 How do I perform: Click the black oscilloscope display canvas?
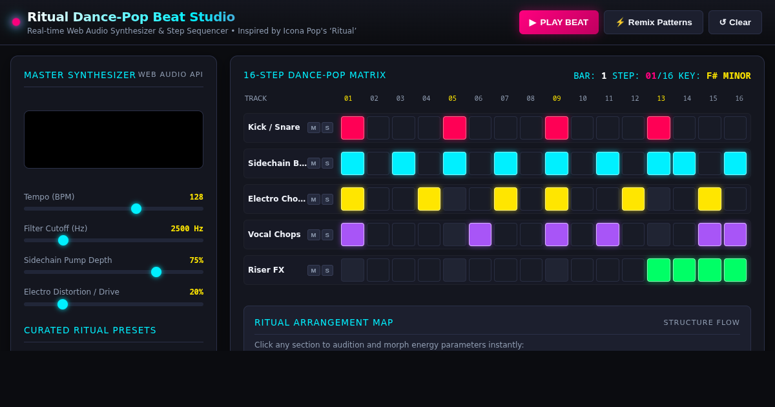tap(114, 140)
